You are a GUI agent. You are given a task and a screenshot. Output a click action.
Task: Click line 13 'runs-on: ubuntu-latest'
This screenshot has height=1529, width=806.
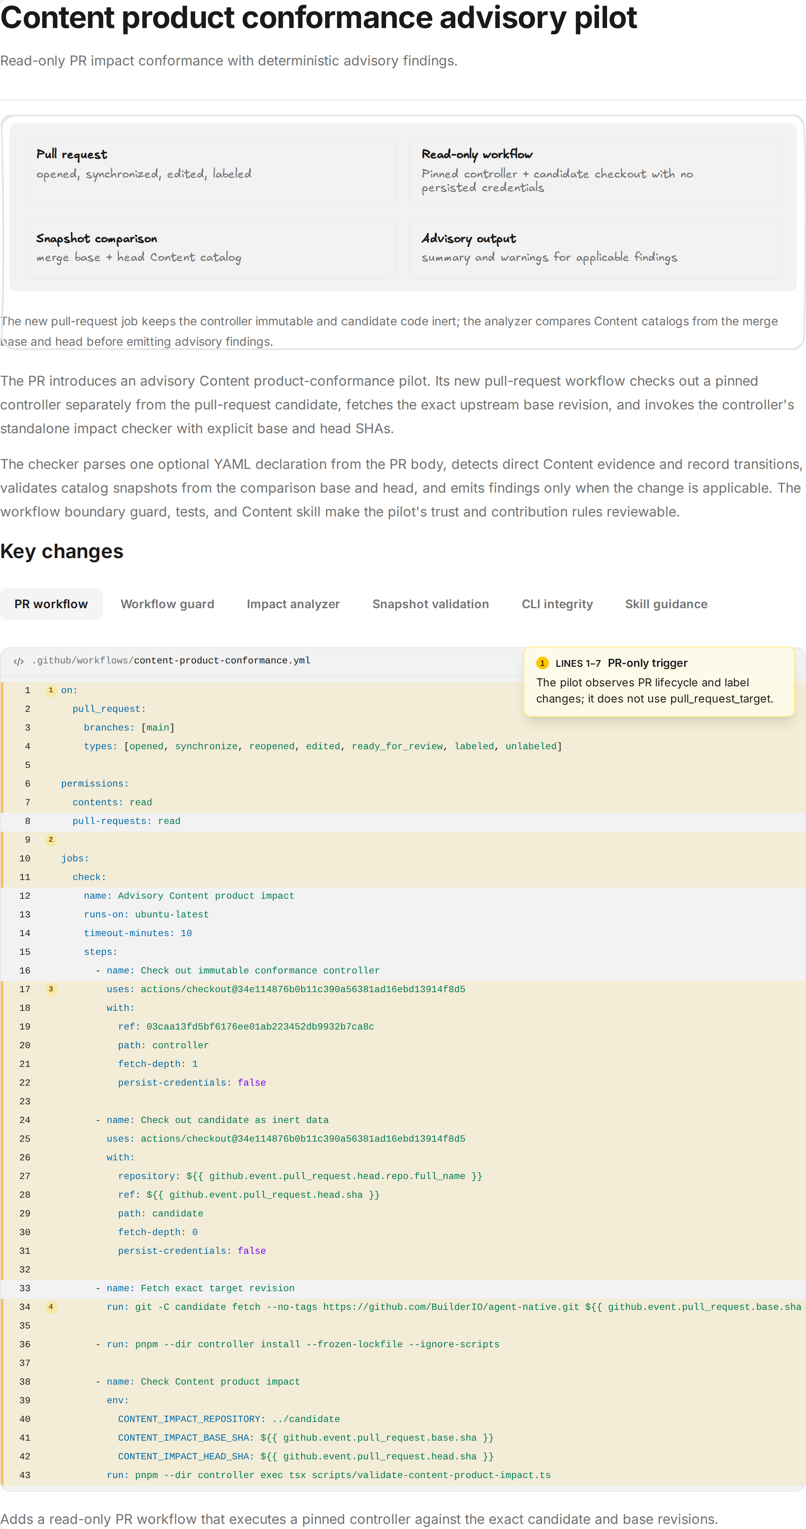146,914
